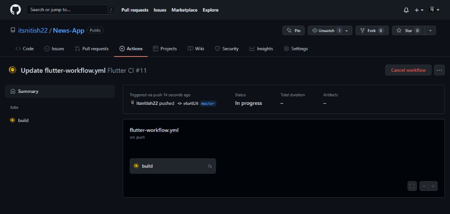The height and width of the screenshot is (214, 450).
Task: Switch to the Wiki tab
Action: (196, 49)
